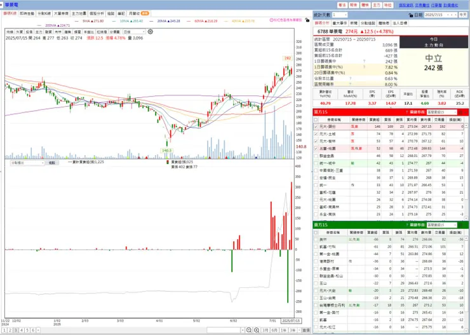
Task: Click the 2025/07/15 date marker on axis
Action: coord(291,321)
